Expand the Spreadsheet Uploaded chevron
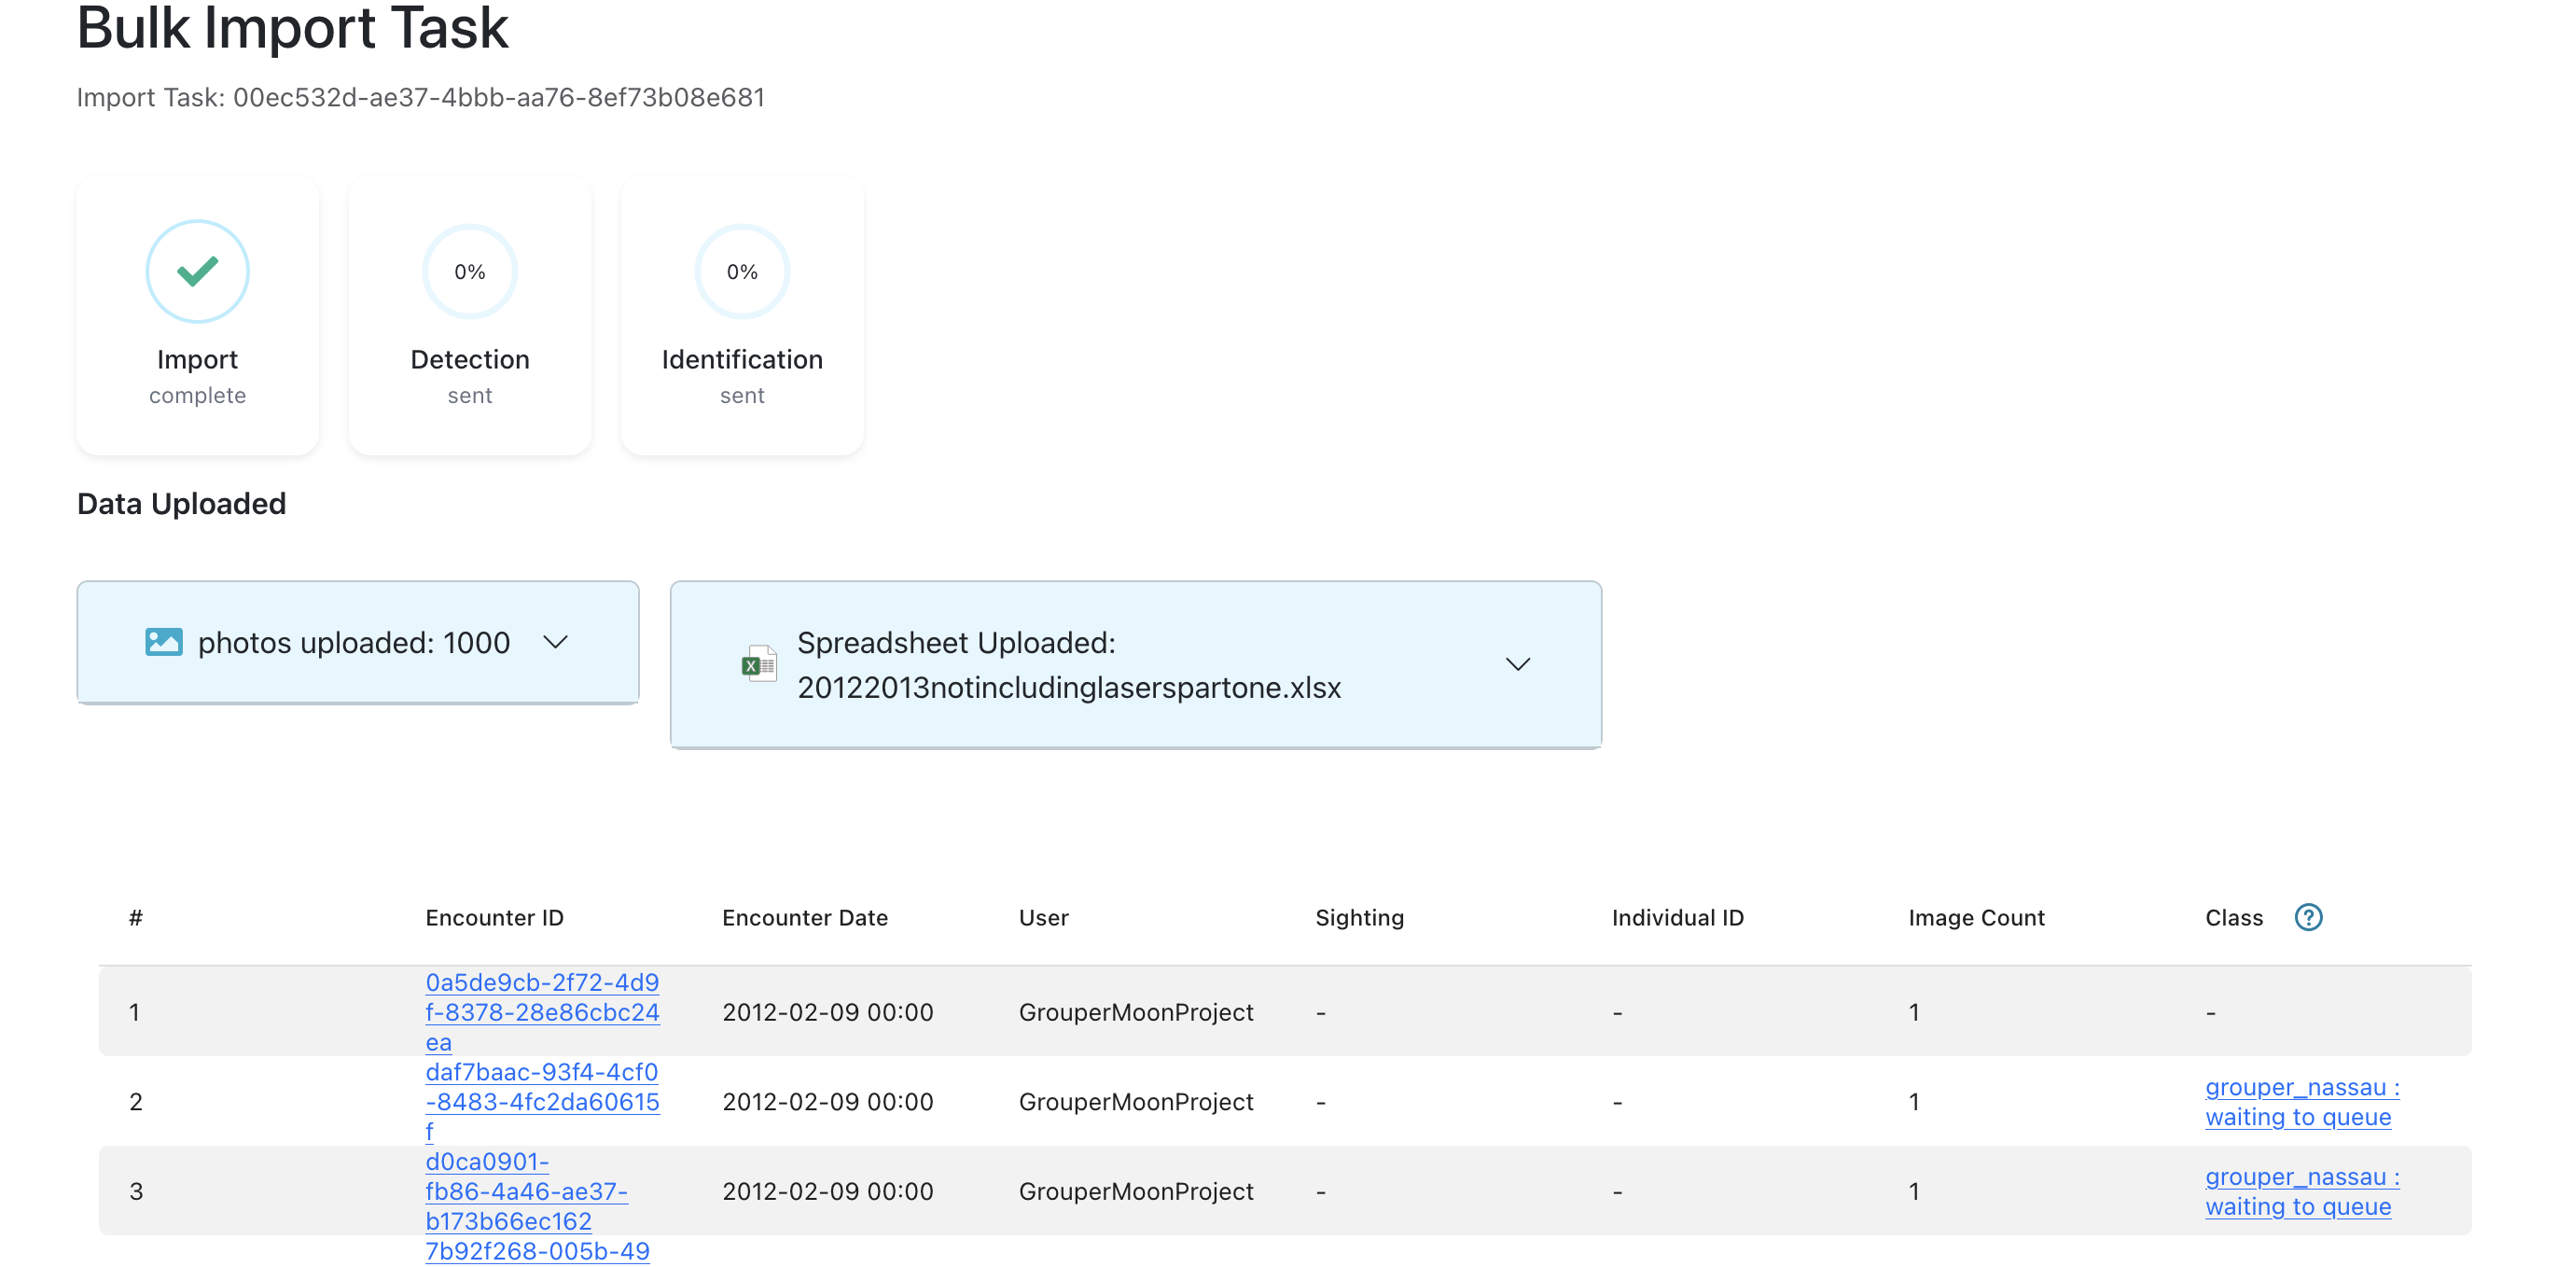The image size is (2558, 1267). tap(1517, 664)
